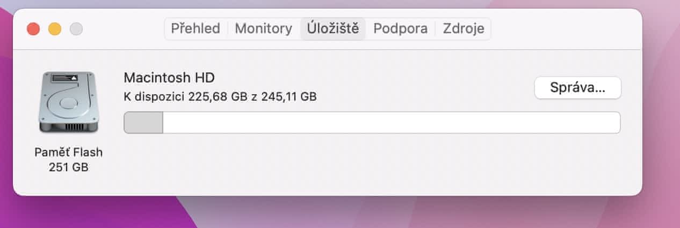Click the hard drive disk icon
The image size is (680, 228).
68,102
